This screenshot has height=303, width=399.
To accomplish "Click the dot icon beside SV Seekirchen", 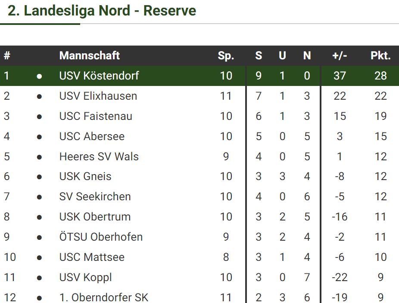I will 39,197.
